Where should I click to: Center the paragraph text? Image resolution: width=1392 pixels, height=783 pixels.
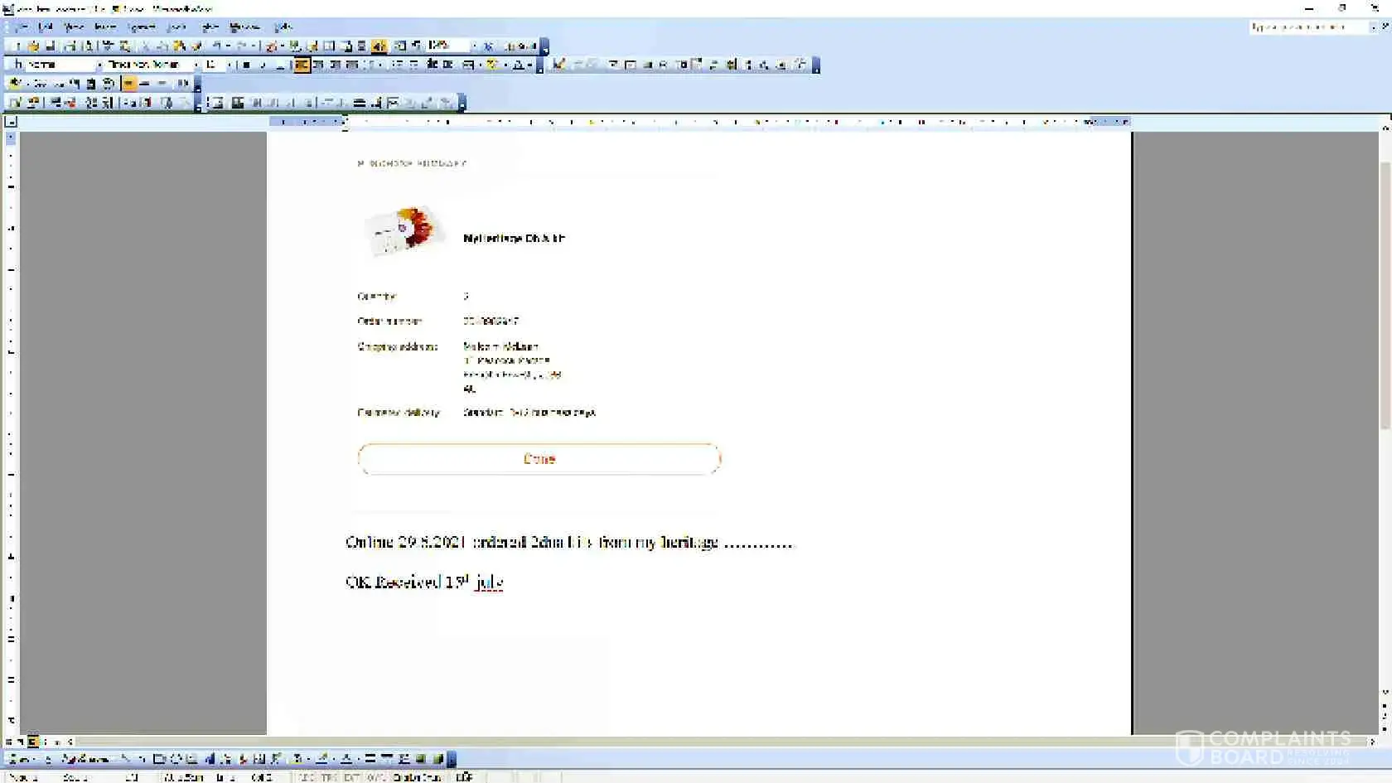318,65
